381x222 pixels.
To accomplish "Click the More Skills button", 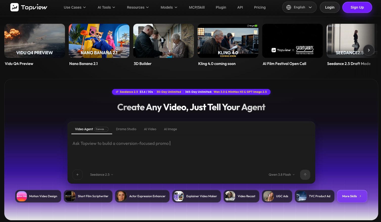I will tap(352, 196).
